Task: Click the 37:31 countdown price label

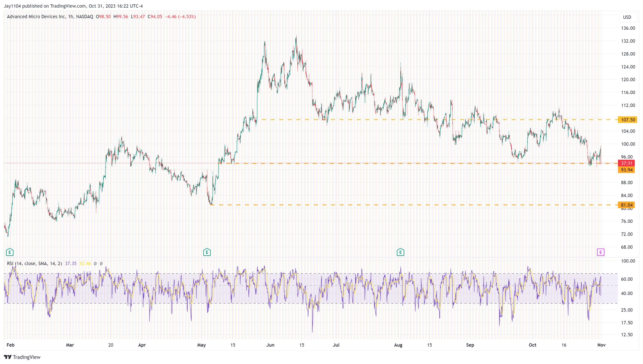Action: point(626,163)
